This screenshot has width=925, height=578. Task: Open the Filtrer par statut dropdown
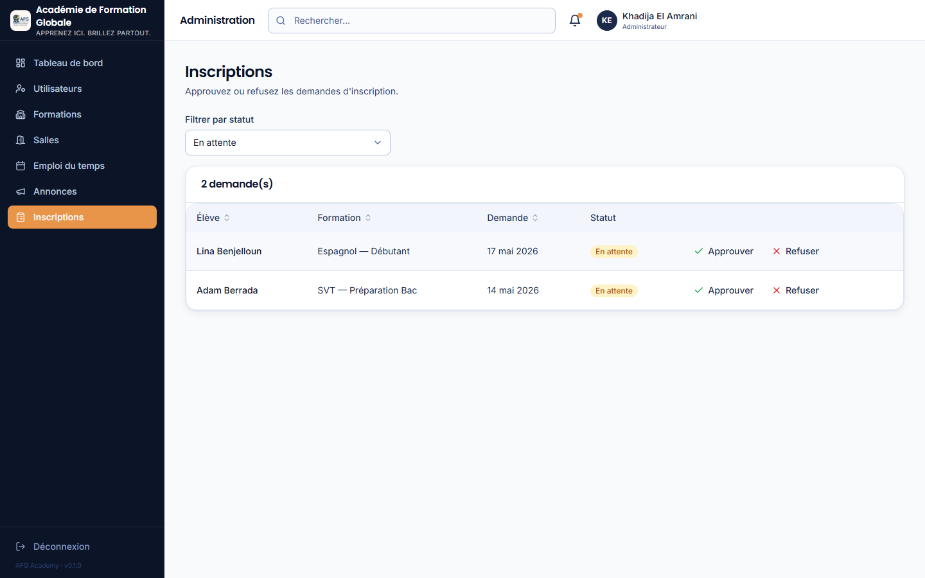[x=288, y=143]
